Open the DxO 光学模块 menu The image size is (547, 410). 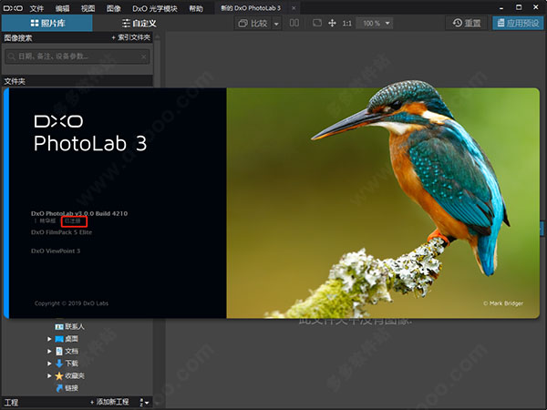155,8
